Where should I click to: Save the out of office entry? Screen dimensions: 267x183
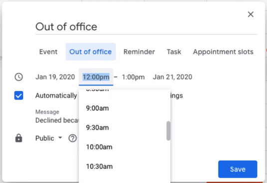coord(238,169)
